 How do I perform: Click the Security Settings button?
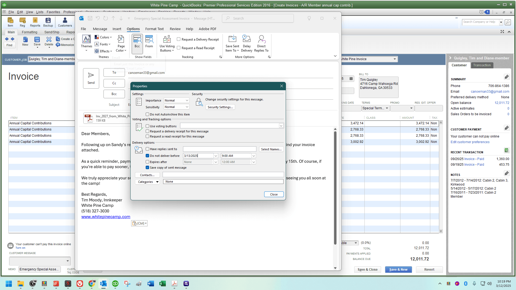tap(220, 107)
